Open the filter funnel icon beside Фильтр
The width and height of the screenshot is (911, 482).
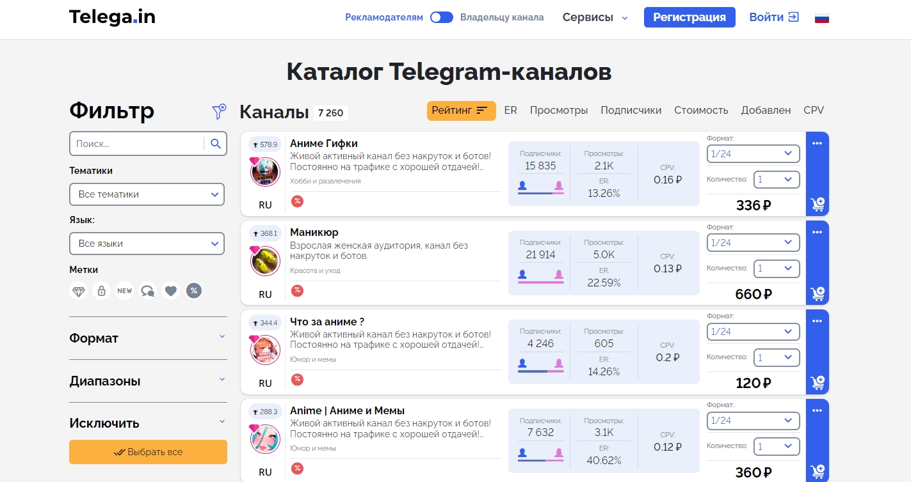point(219,111)
